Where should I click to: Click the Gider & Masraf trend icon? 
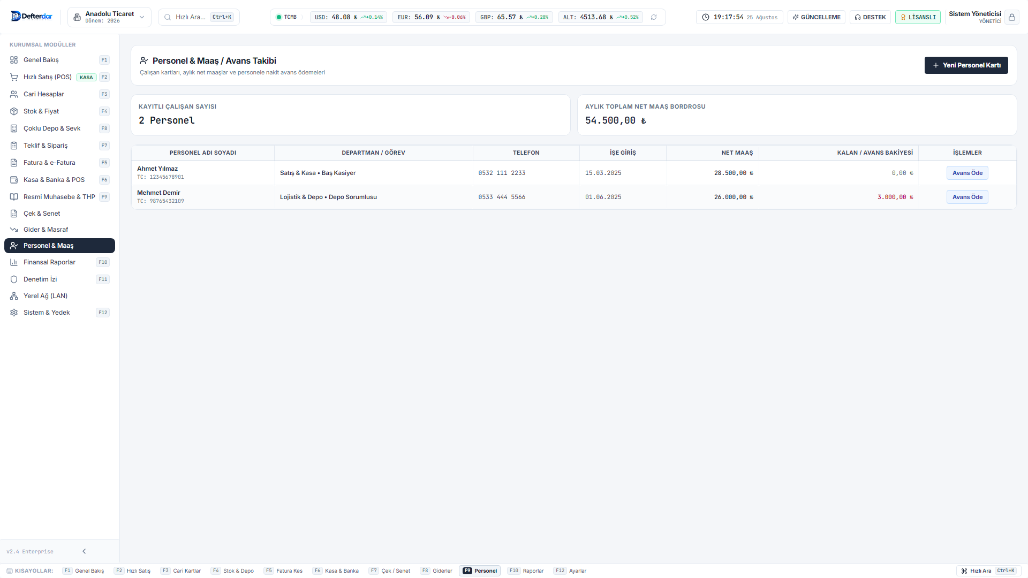click(x=14, y=230)
